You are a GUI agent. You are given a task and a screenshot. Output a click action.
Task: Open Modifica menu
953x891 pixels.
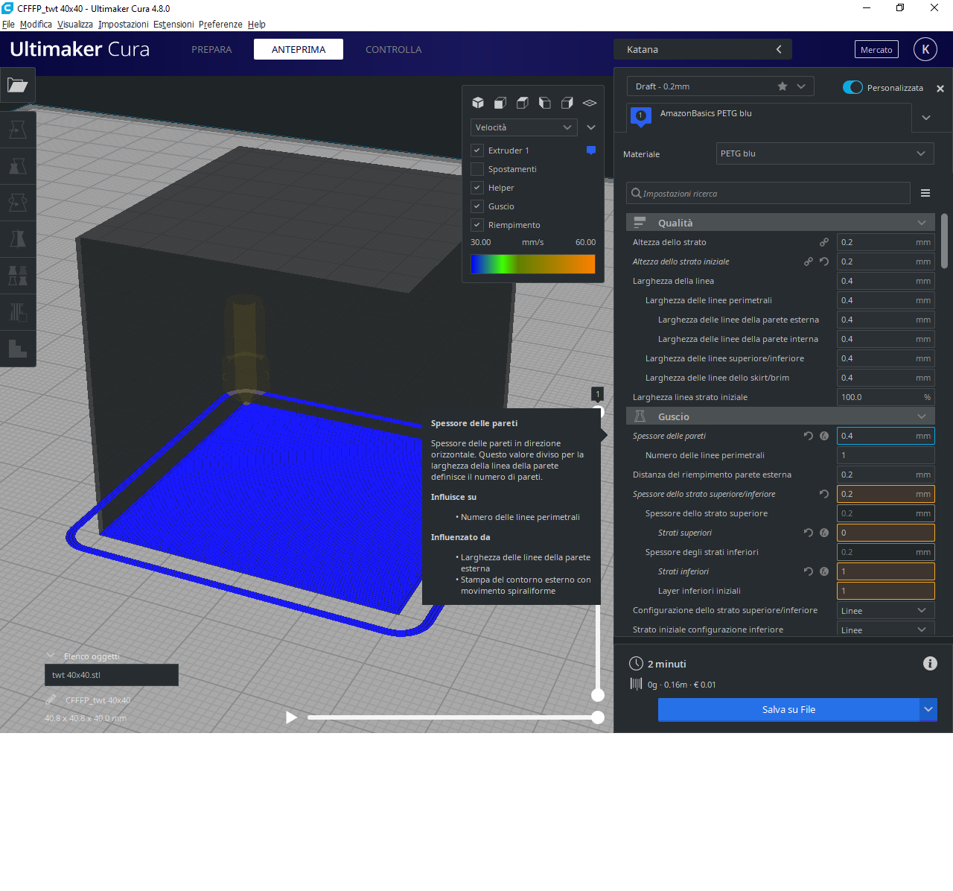[36, 25]
